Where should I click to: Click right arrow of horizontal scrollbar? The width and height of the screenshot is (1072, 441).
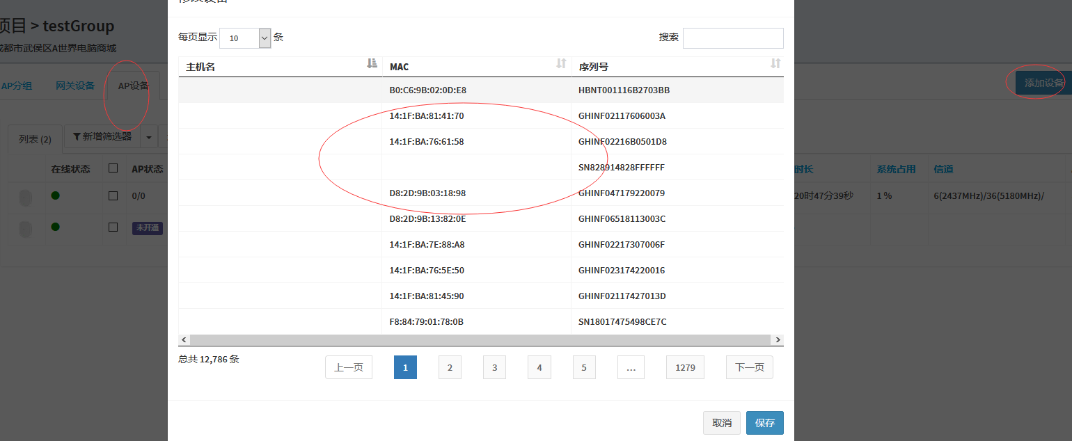(x=778, y=339)
